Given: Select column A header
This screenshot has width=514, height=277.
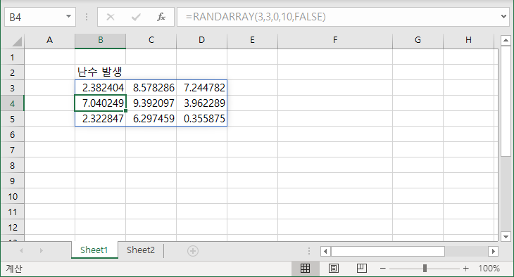Looking at the screenshot, I should (49, 41).
